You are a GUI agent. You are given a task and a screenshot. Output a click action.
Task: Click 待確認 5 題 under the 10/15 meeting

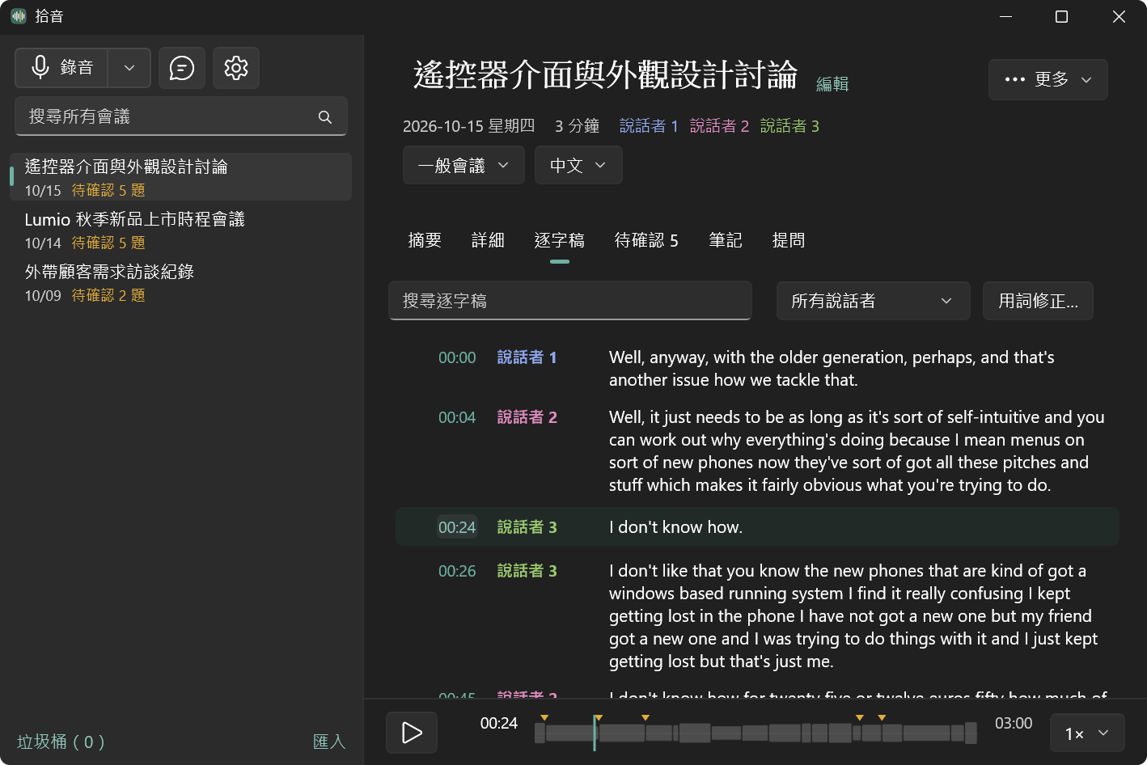coord(108,190)
